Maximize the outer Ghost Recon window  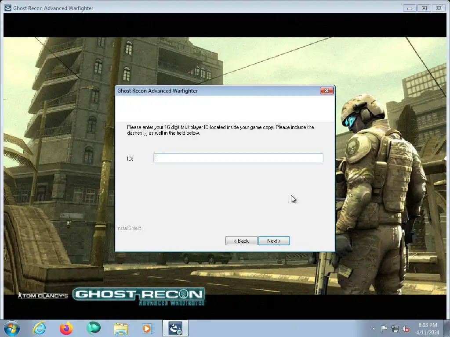coord(424,8)
